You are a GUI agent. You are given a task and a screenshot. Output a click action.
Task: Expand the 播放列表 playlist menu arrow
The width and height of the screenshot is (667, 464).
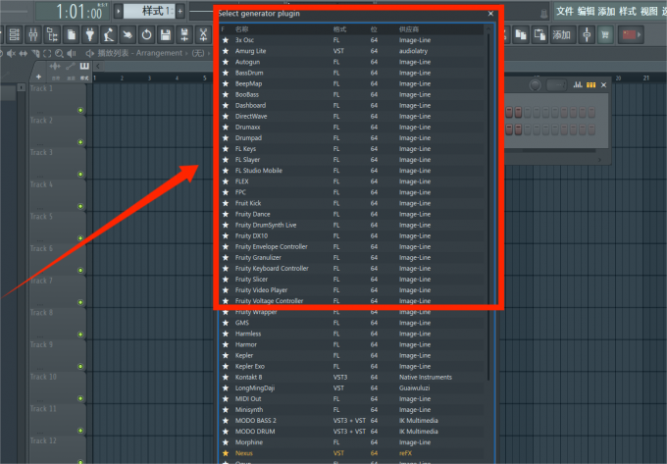click(x=90, y=53)
